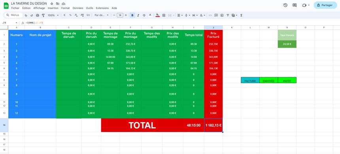340x154 pixels.
Task: Redo the last action
Action: (x=32, y=15)
